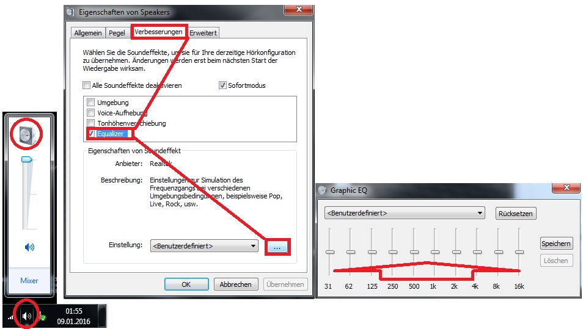Enable the Voice-Aufhebung effect checkbox
The width and height of the screenshot is (583, 329).
click(90, 112)
